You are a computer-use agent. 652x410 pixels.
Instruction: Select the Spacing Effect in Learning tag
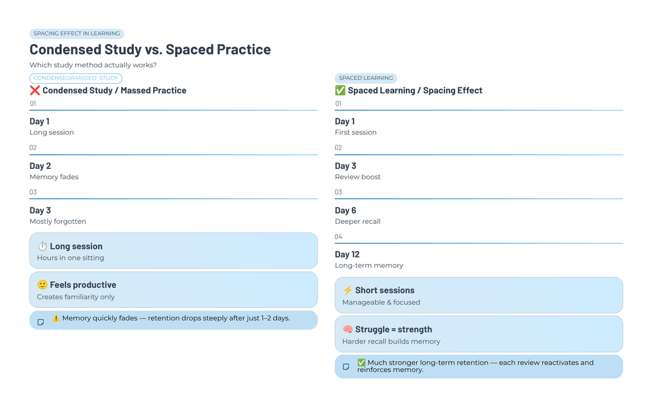tap(77, 34)
